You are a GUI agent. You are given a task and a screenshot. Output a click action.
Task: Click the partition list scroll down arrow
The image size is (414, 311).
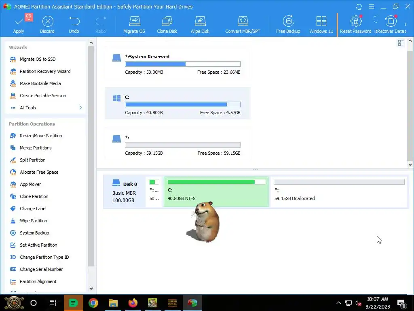[x=410, y=164]
